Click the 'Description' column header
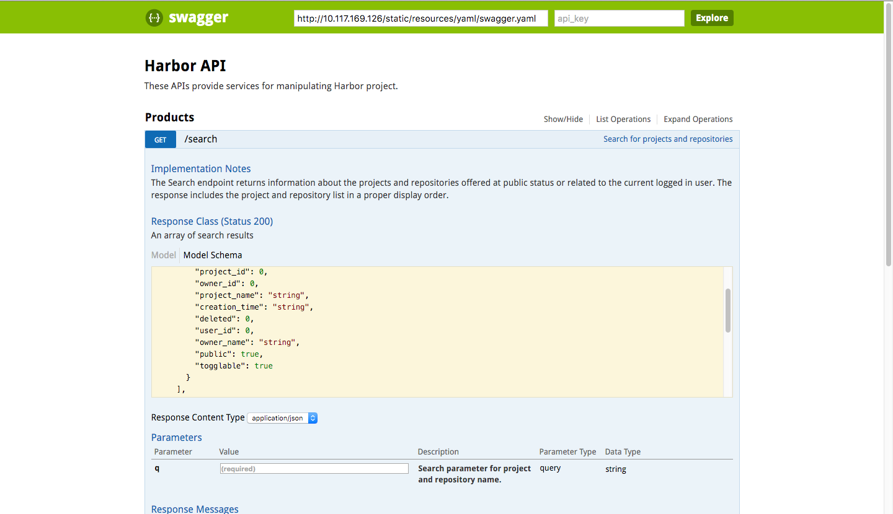 [438, 451]
